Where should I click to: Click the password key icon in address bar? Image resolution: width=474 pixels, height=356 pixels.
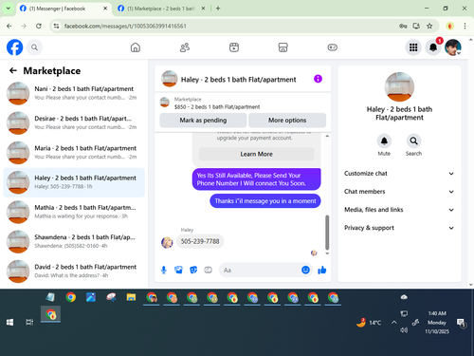tap(403, 26)
